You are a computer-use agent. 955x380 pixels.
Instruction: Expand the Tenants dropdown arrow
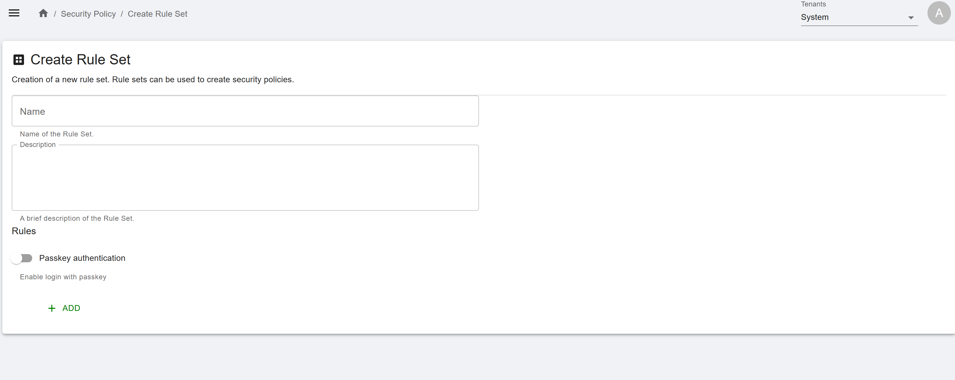pyautogui.click(x=910, y=18)
